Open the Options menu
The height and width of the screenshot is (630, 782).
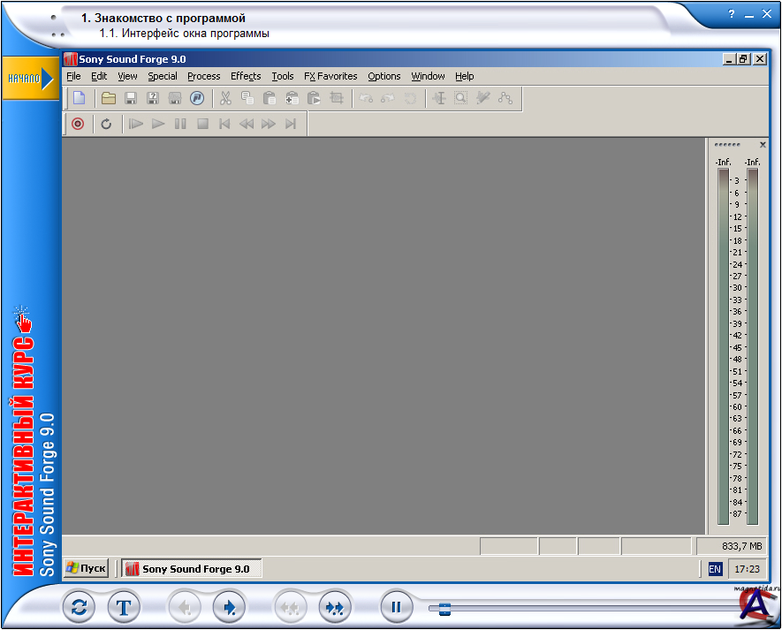[384, 76]
